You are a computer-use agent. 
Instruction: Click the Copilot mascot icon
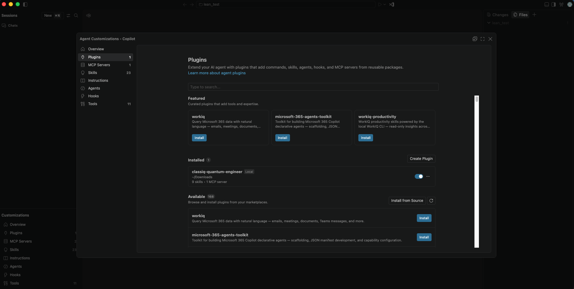tap(88, 16)
